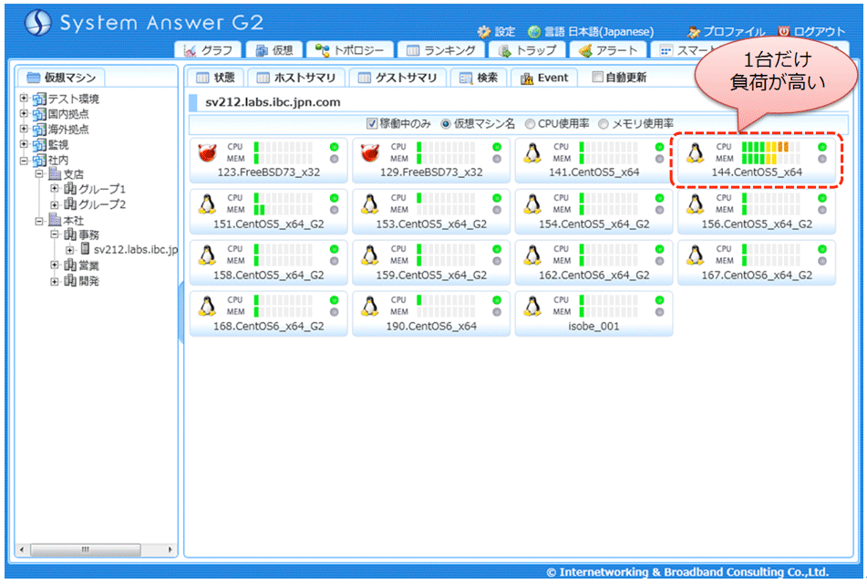Click the penguin icon for isobe_001
The height and width of the screenshot is (584, 867).
pyautogui.click(x=532, y=306)
